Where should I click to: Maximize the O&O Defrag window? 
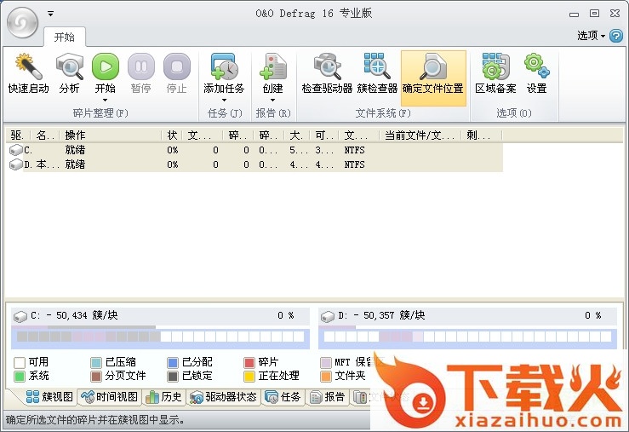pyautogui.click(x=594, y=14)
